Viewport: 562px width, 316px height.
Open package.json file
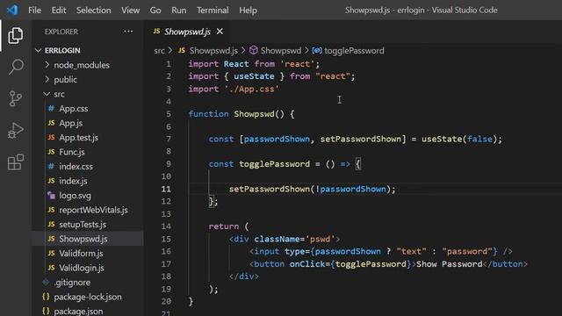[x=78, y=311]
